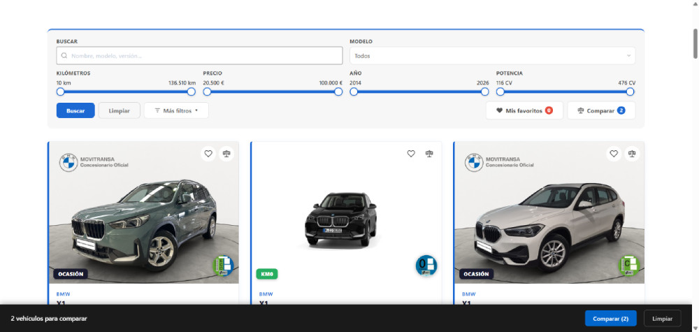Screen dimensions: 699x332
Task: Click the BMW brand label under green car
Action: coord(64,294)
